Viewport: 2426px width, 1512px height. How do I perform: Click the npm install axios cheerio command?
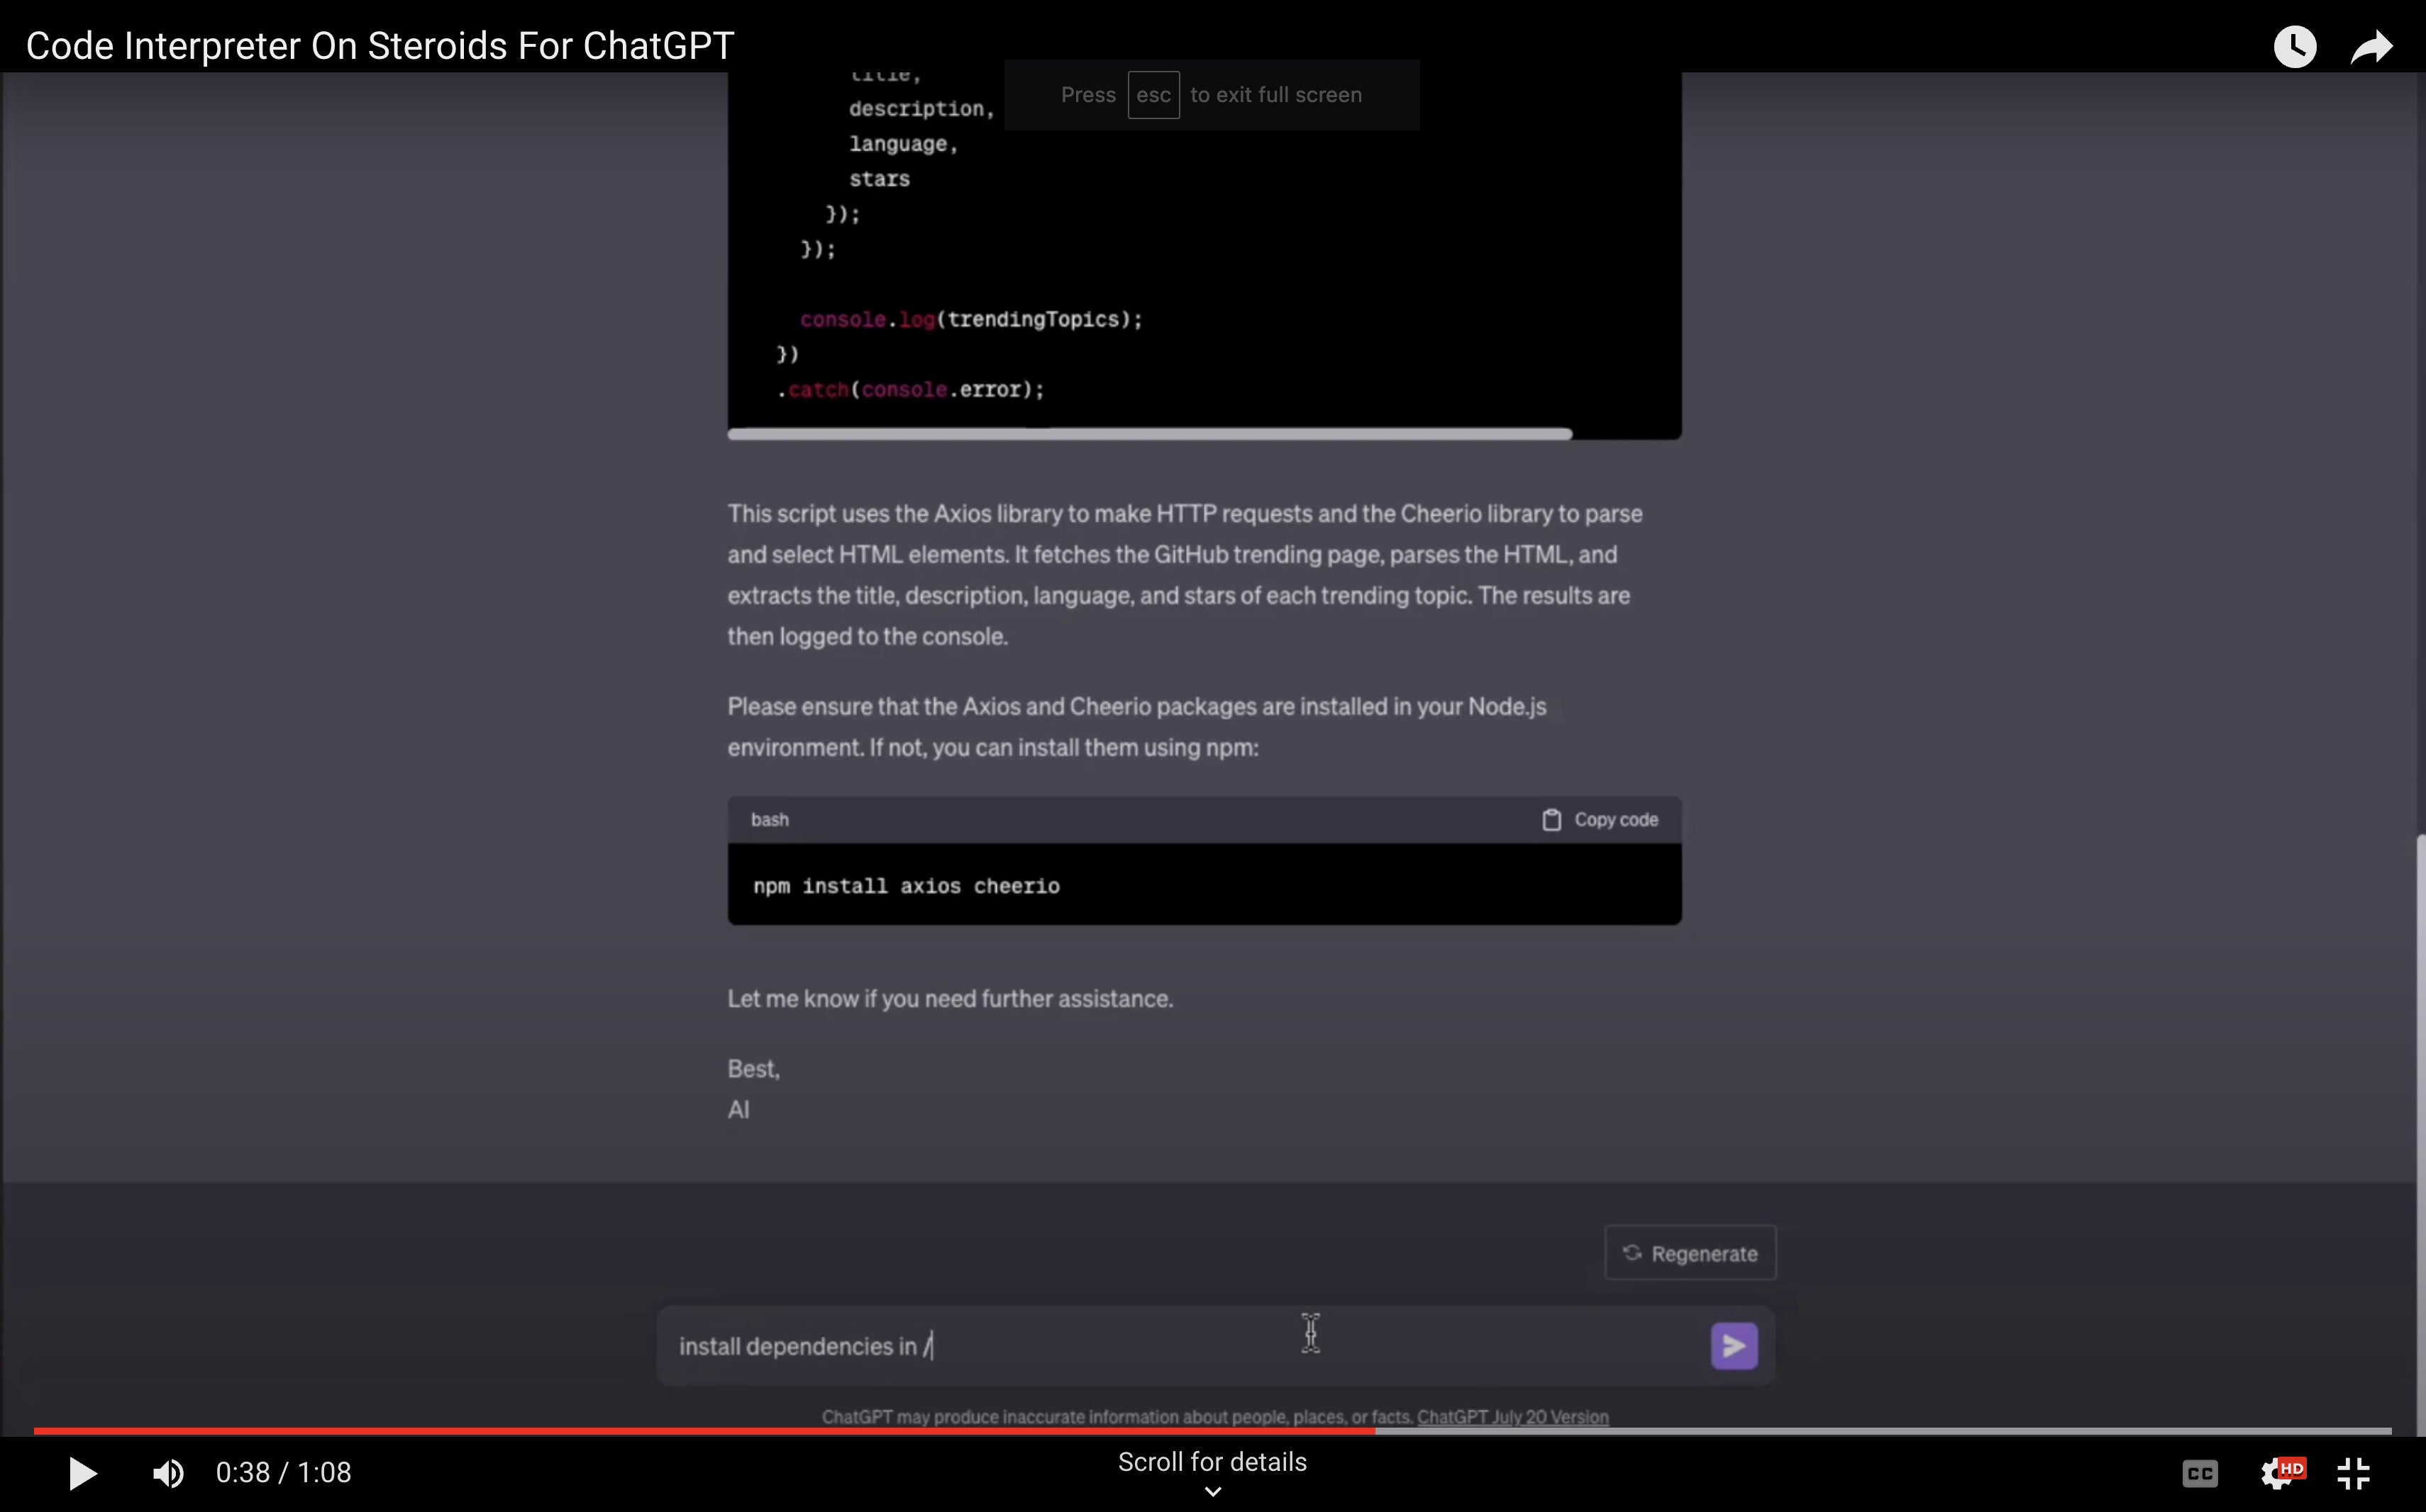click(x=906, y=886)
